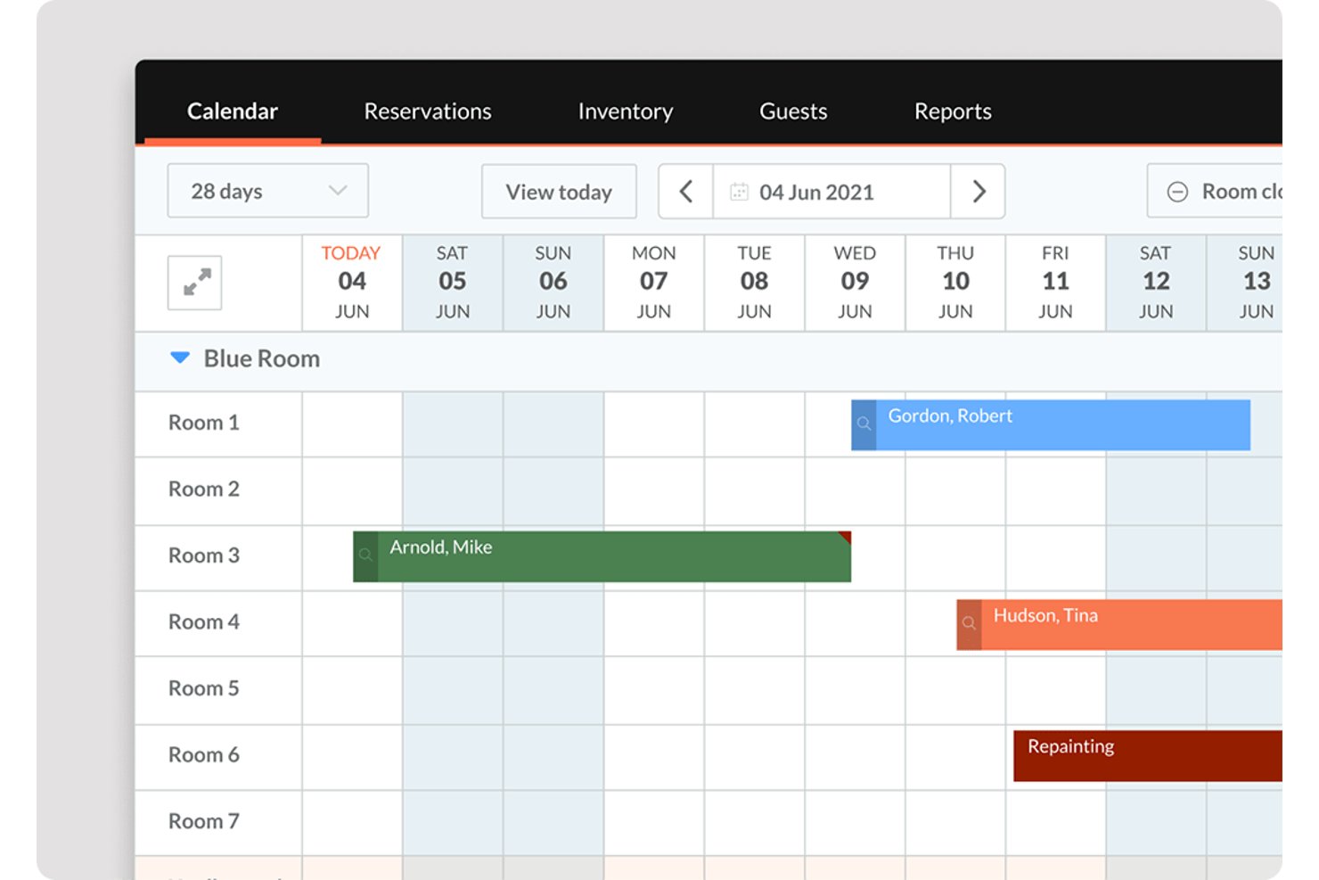Select the FRI 11 JUN column header

[1056, 283]
